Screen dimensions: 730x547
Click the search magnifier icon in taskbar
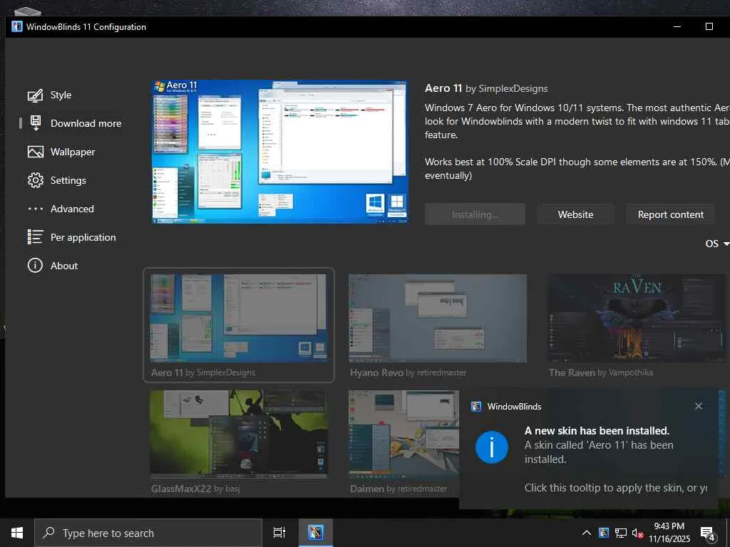48,533
